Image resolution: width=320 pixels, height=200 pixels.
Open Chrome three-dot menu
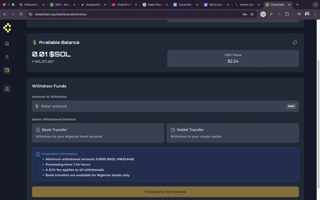point(315,14)
